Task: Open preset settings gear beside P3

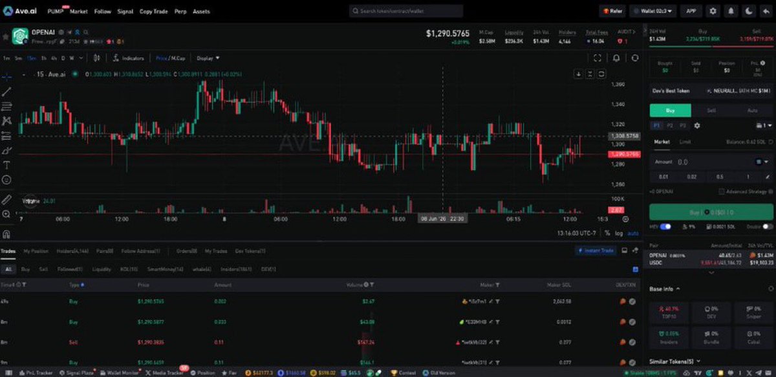Action: click(x=697, y=125)
